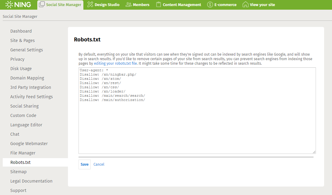The width and height of the screenshot is (332, 195).
Task: Click the 'Disallow: /main/authorization/' line
Action: tap(112, 100)
